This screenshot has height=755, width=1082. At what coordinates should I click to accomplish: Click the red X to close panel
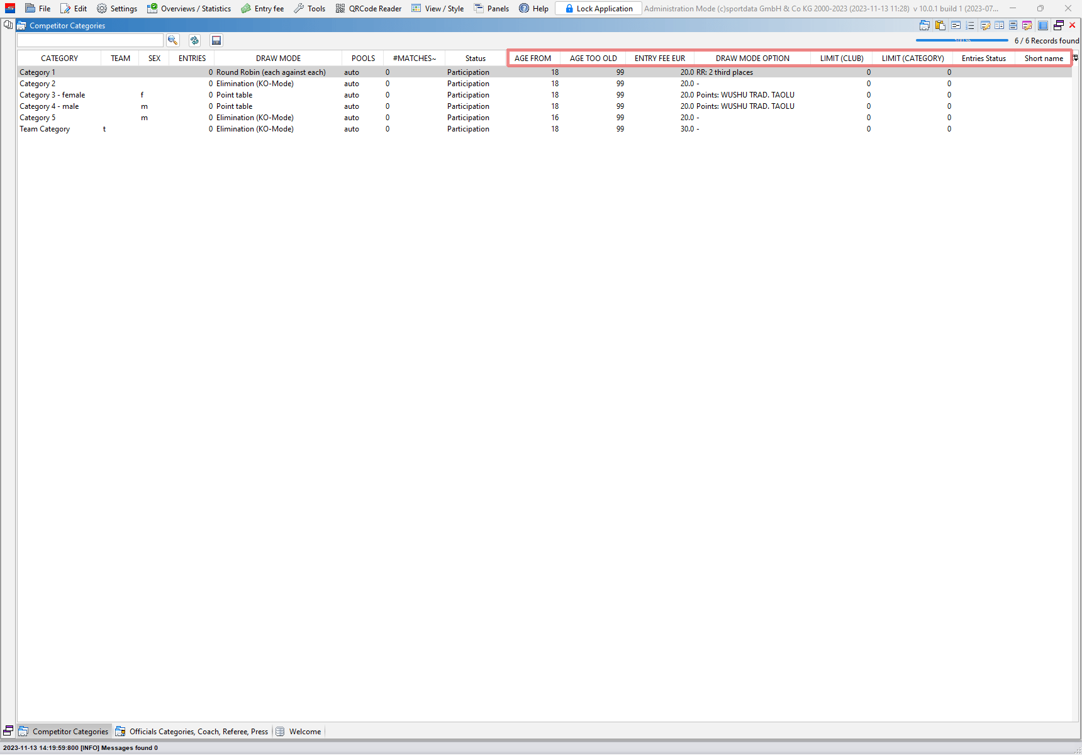[x=1073, y=26]
